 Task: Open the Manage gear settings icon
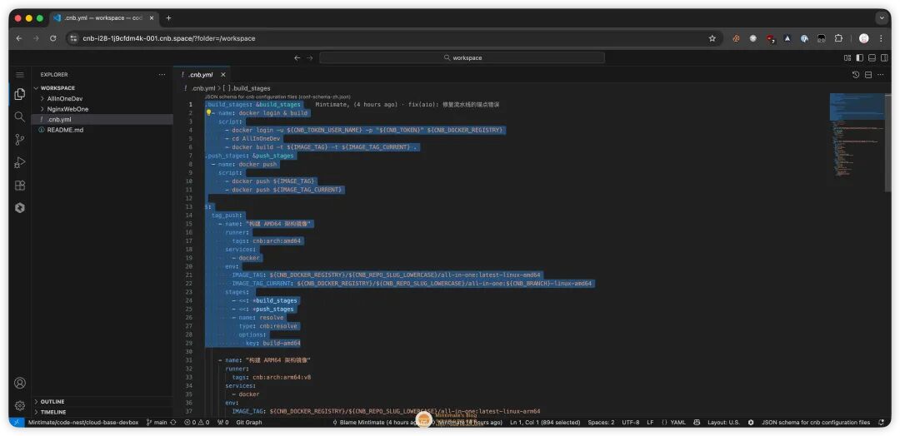point(20,405)
